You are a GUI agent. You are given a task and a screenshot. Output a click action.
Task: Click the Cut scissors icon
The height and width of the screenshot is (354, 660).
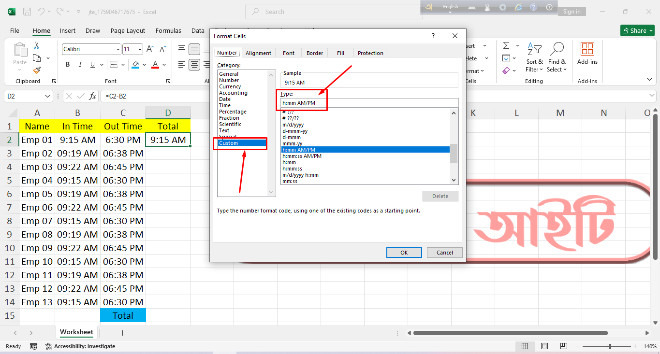pos(36,46)
